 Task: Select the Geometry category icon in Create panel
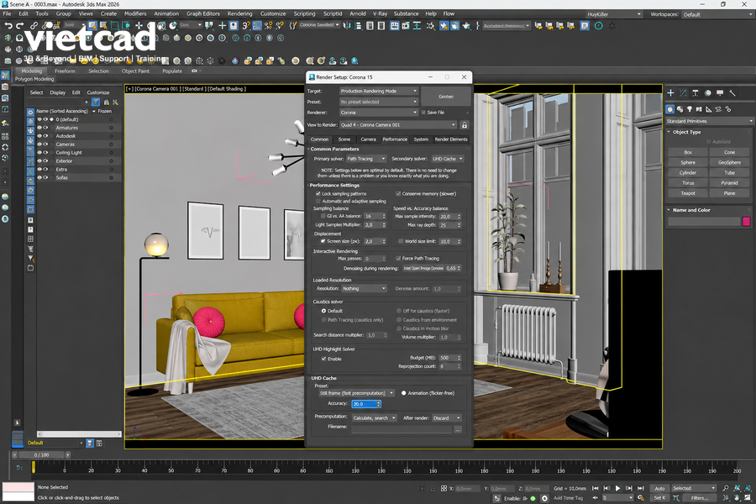[670, 109]
